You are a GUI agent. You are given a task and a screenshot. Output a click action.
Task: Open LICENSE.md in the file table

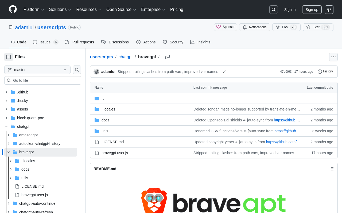(112, 142)
